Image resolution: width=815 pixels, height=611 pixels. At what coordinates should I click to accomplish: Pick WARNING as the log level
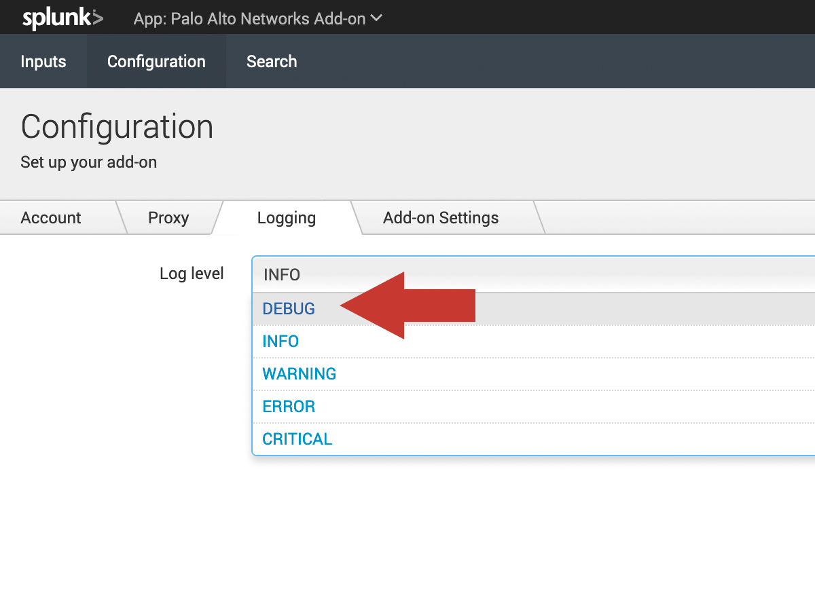point(300,374)
